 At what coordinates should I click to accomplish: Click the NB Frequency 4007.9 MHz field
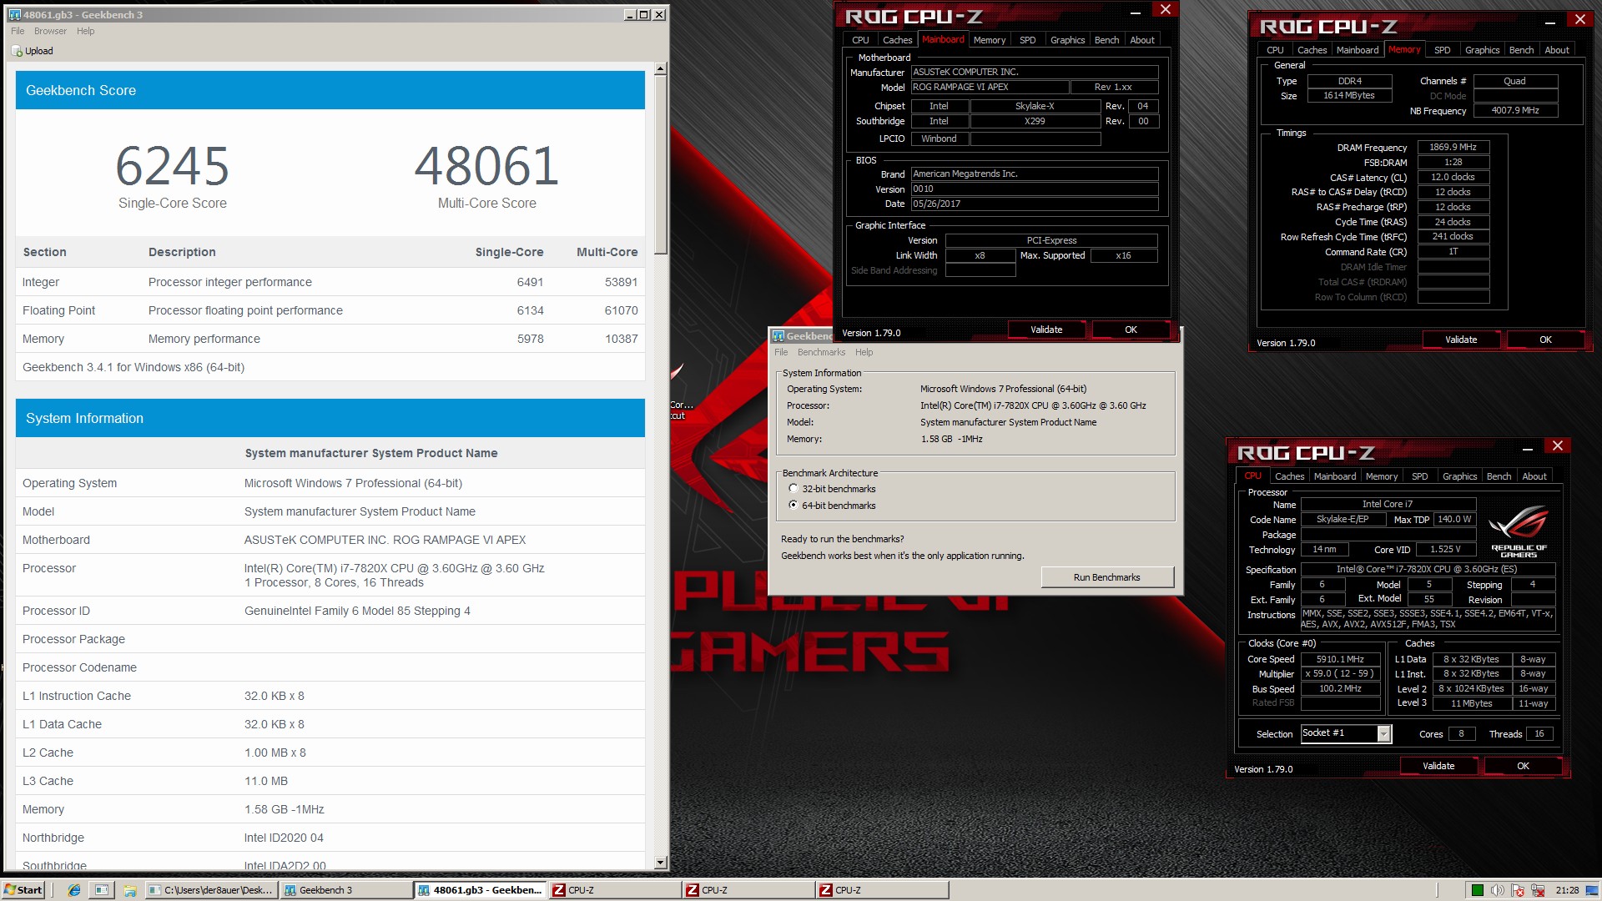(x=1514, y=110)
